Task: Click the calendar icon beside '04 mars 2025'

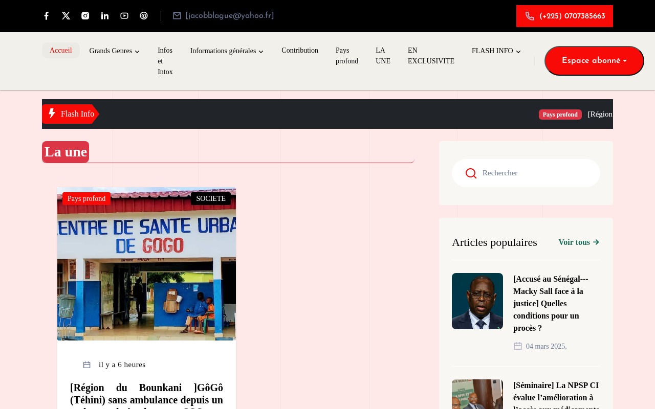Action: [x=518, y=346]
